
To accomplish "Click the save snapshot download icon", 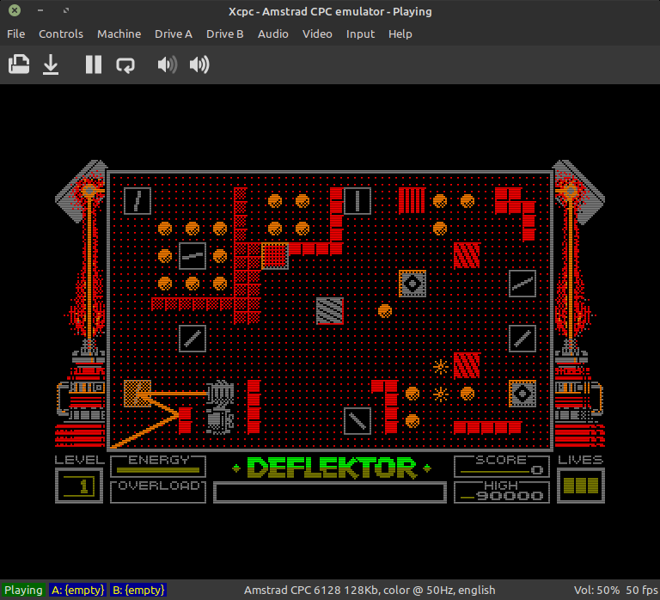I will point(51,64).
